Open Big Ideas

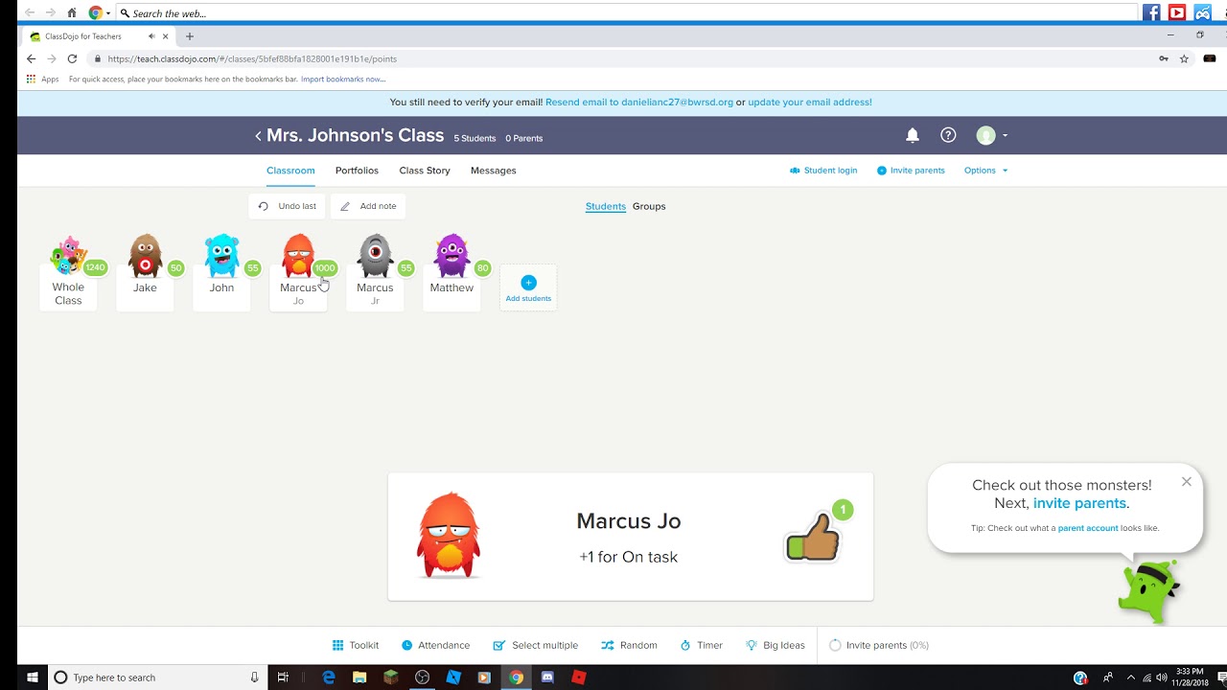(x=775, y=645)
